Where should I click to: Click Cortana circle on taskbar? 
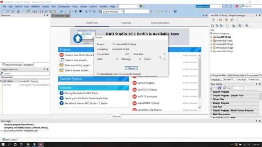pos(15,144)
